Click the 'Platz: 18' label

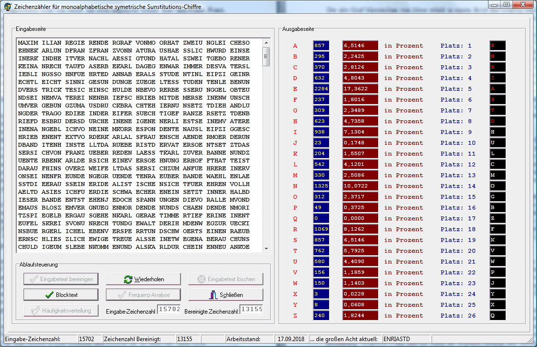tap(458, 229)
